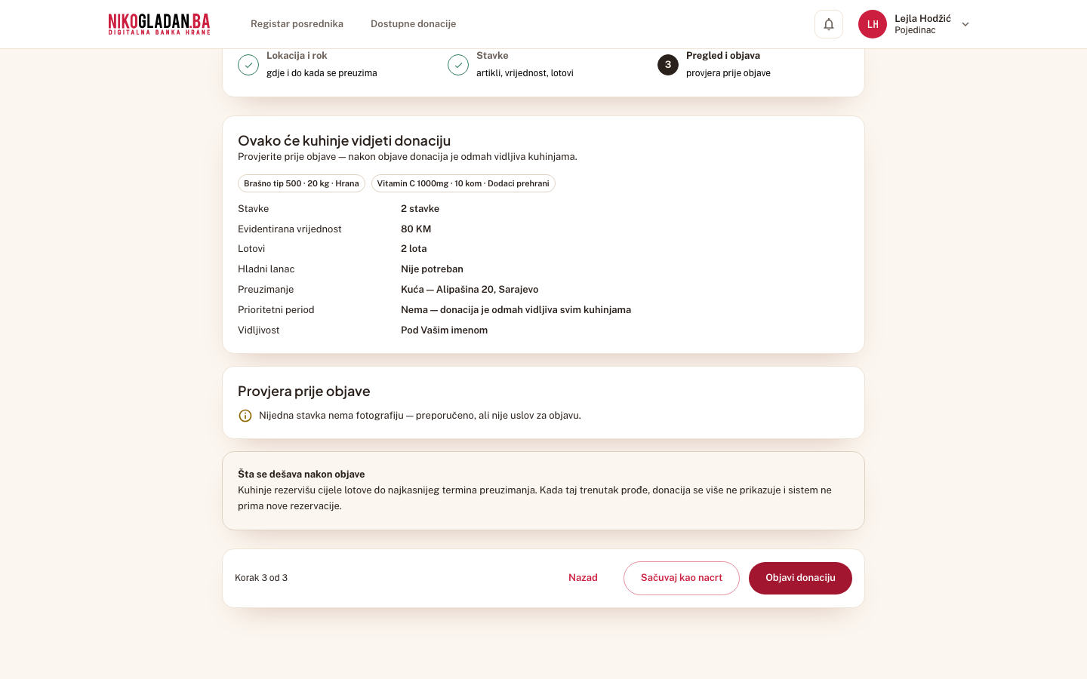Click the Lejla Hodžić user name
The height and width of the screenshot is (679, 1087).
tap(922, 18)
